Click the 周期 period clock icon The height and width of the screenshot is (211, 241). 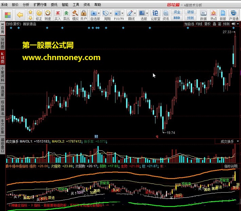tap(106, 13)
